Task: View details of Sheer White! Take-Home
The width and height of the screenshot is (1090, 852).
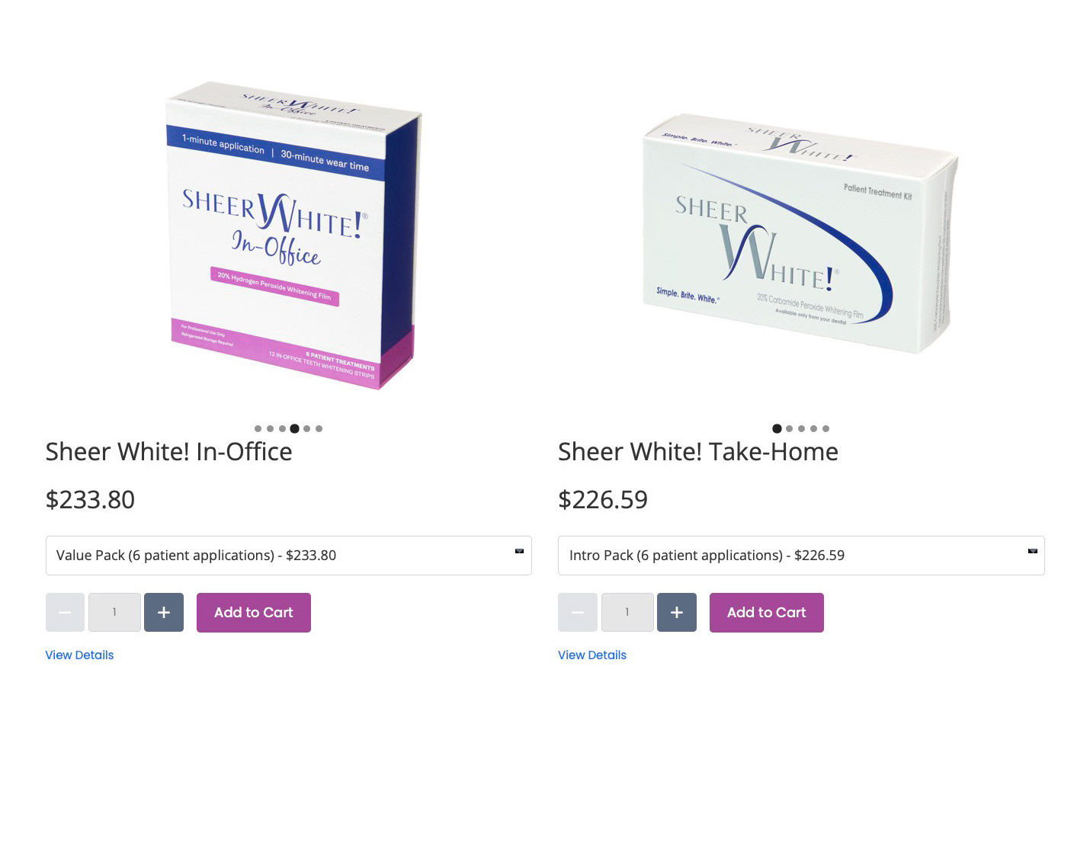Action: click(x=592, y=655)
